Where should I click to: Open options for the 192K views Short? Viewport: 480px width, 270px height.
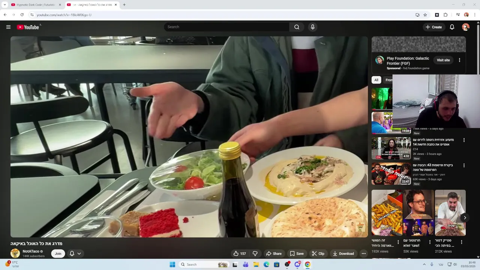point(398,242)
